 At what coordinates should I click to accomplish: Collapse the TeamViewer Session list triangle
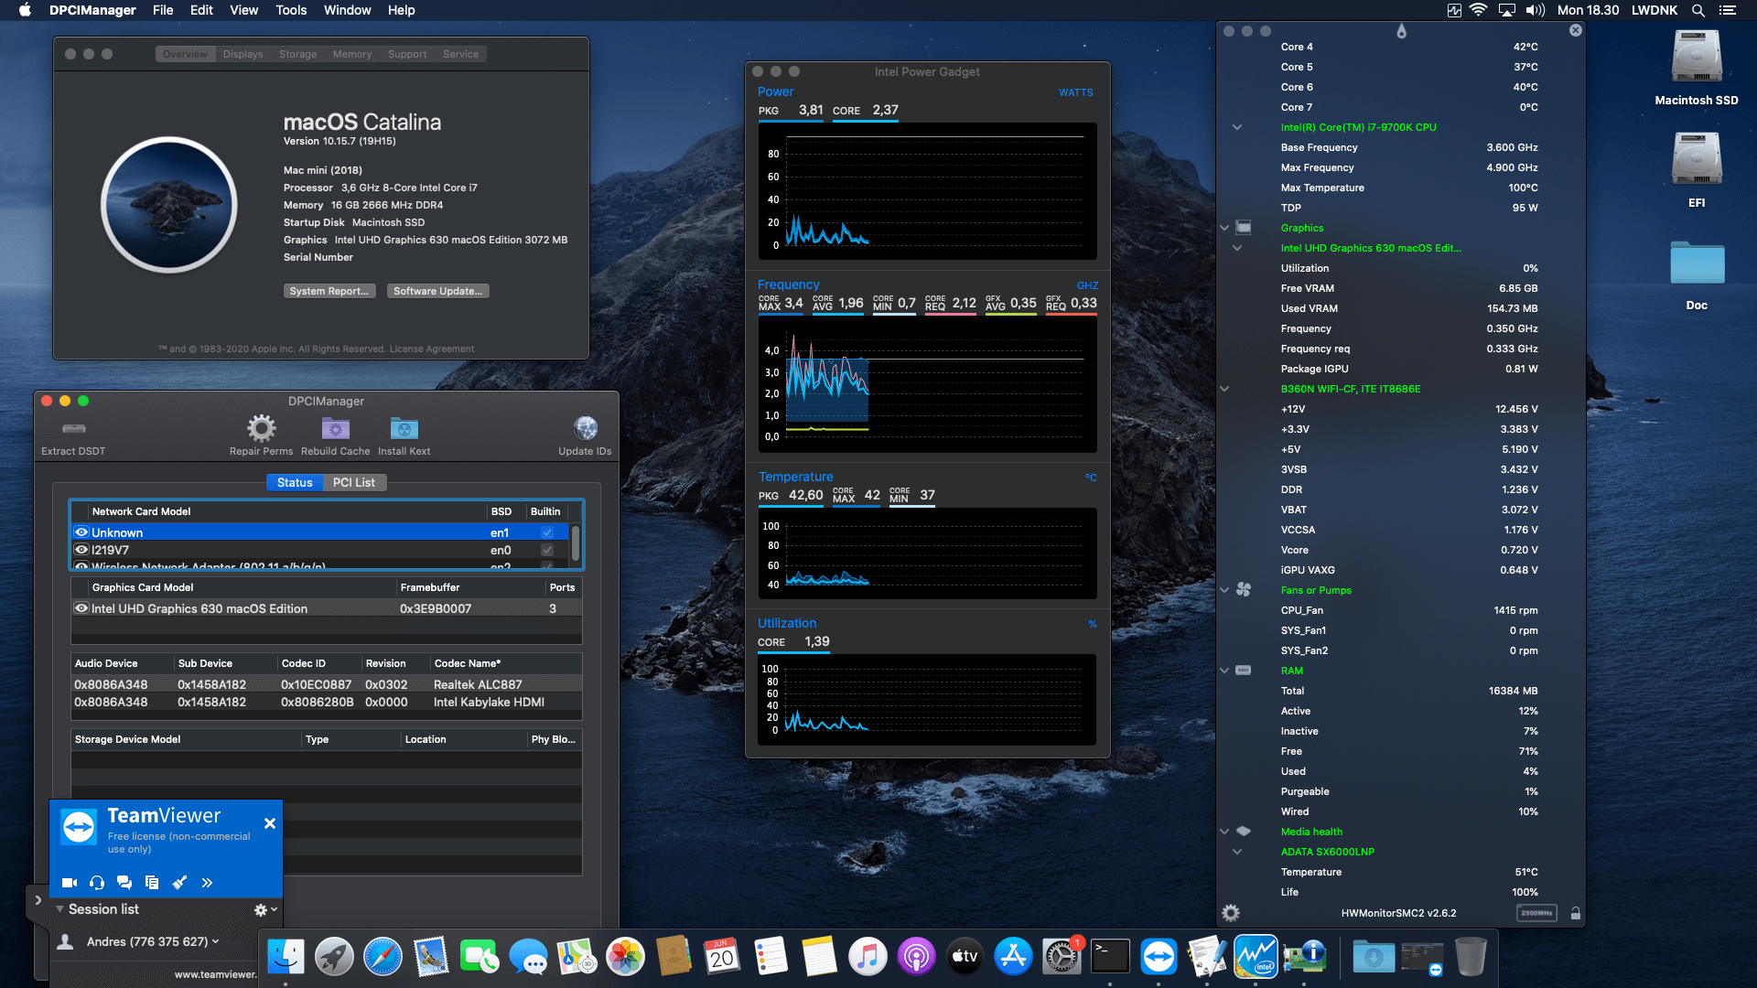click(59, 909)
